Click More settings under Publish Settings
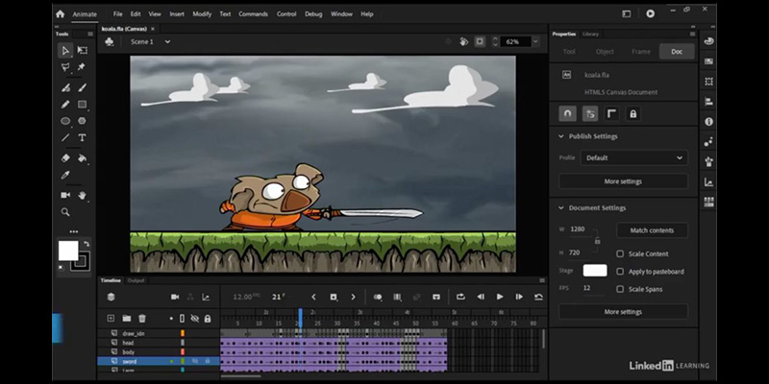Viewport: 769px width, 384px height. 623,180
